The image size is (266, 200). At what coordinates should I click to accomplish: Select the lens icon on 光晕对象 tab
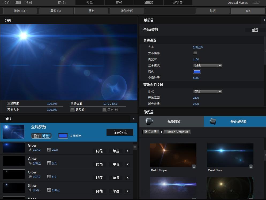149,121
